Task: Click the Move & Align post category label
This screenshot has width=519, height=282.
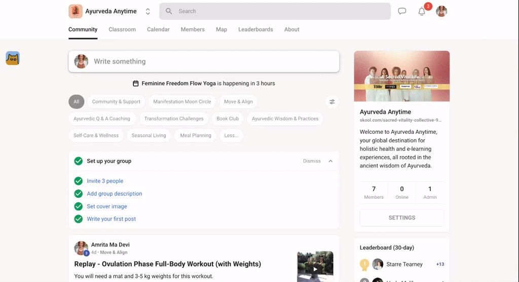Action: 114,252
